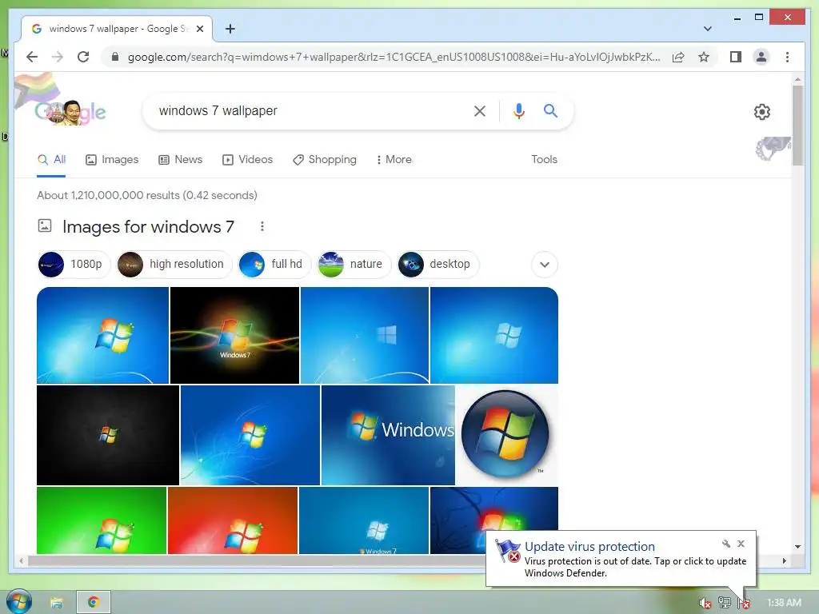Filter images by high resolution chip
The height and width of the screenshot is (614, 819).
(174, 264)
